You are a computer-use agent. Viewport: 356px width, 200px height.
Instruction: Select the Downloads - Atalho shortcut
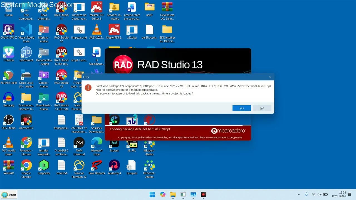(x=44, y=101)
